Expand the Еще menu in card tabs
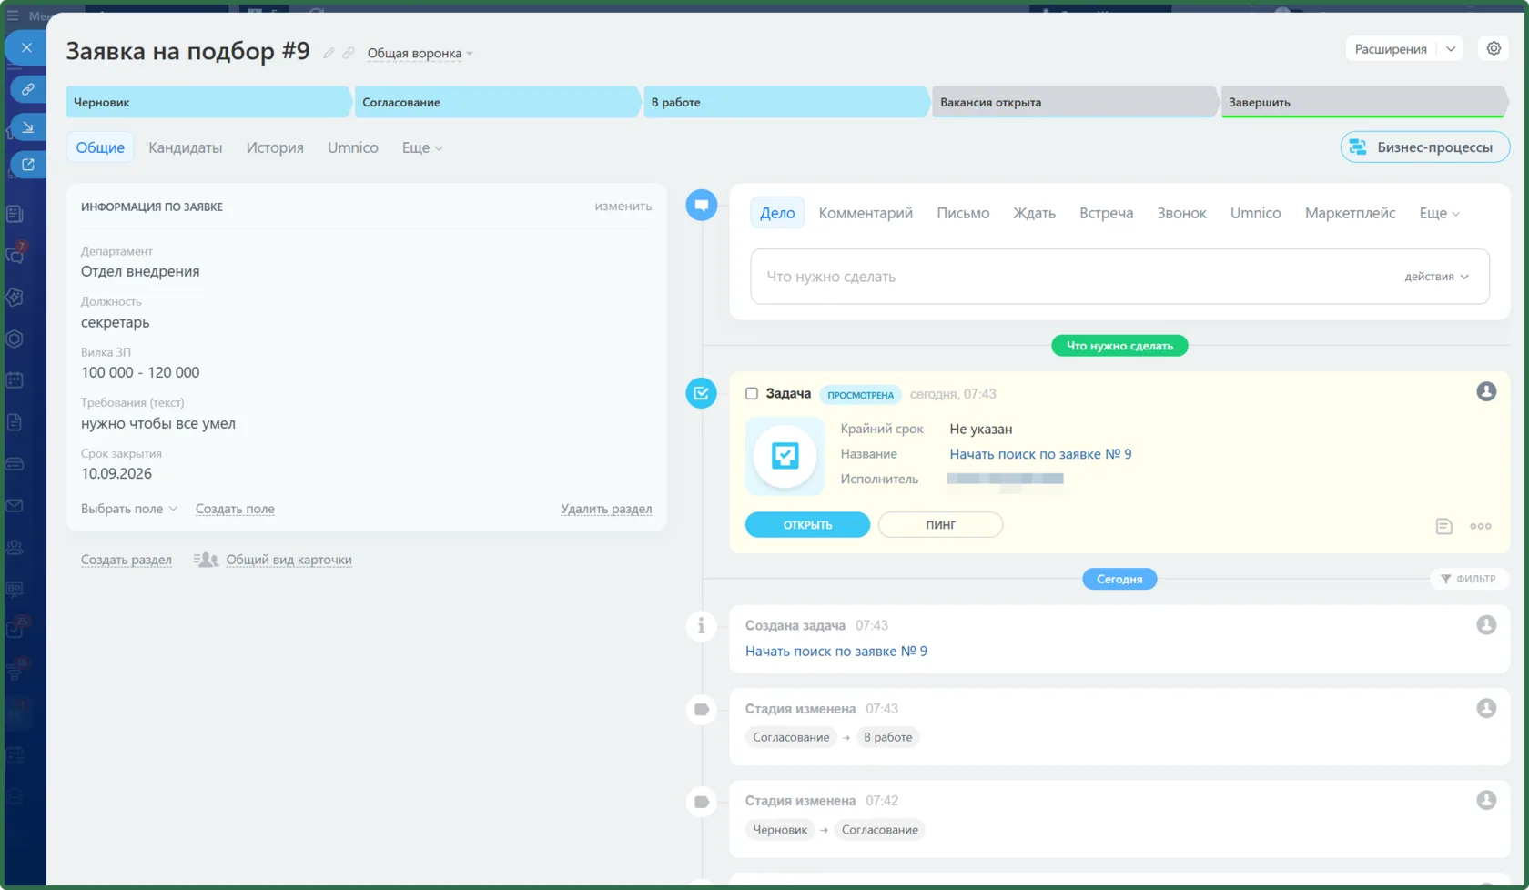 click(x=422, y=147)
